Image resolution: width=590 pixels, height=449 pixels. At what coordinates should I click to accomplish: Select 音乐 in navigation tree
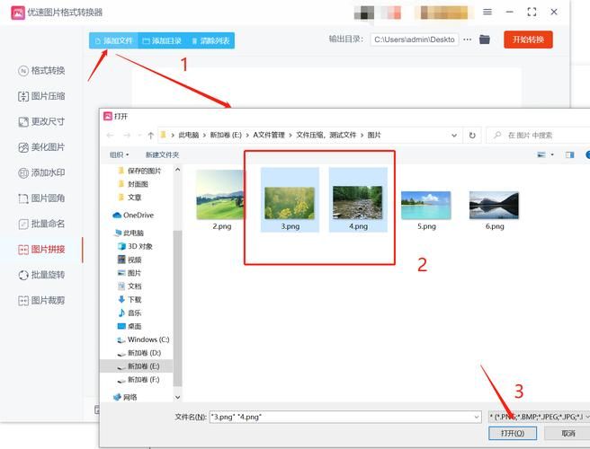click(x=130, y=313)
